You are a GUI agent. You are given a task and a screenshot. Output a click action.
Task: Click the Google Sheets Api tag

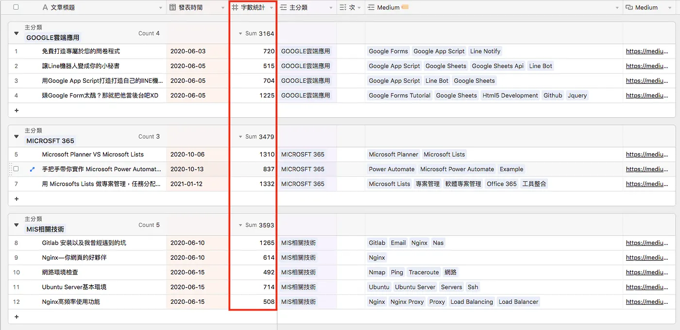[498, 66]
